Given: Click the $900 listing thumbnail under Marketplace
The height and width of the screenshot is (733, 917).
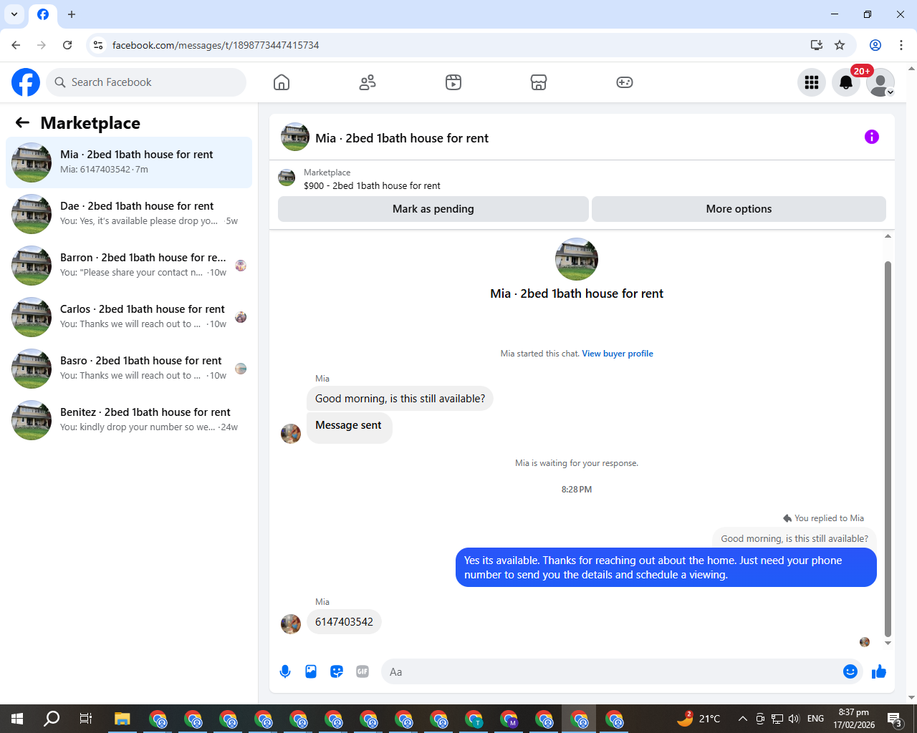Looking at the screenshot, I should pos(287,178).
